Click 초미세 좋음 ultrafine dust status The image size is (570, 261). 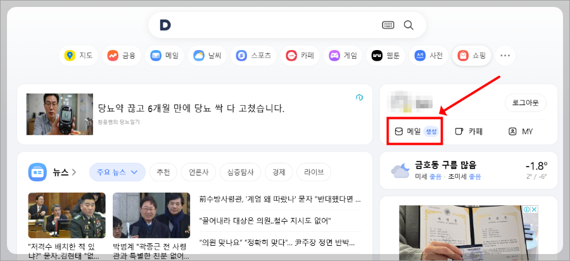[x=465, y=177]
